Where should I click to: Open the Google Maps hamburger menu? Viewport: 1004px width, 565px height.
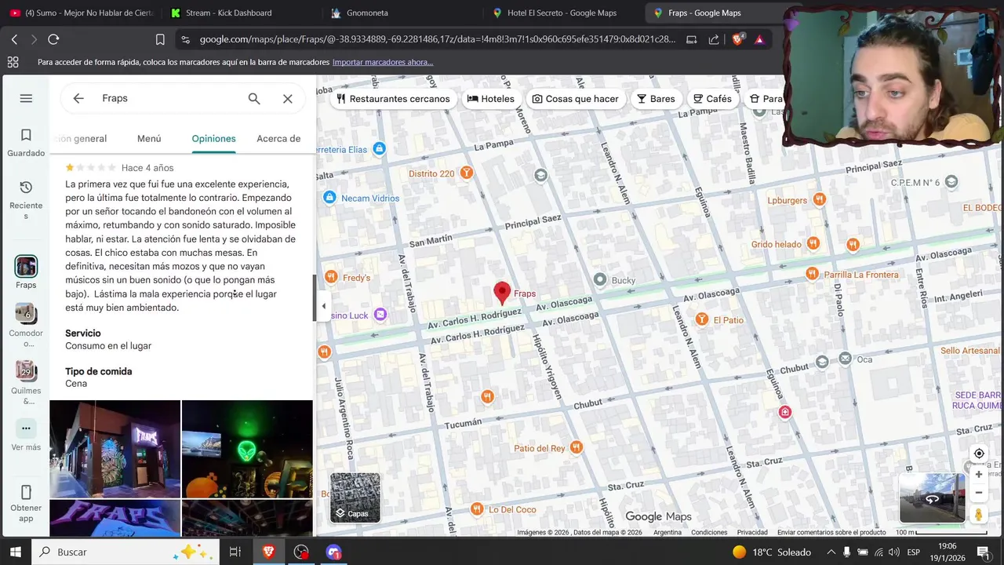(x=26, y=98)
